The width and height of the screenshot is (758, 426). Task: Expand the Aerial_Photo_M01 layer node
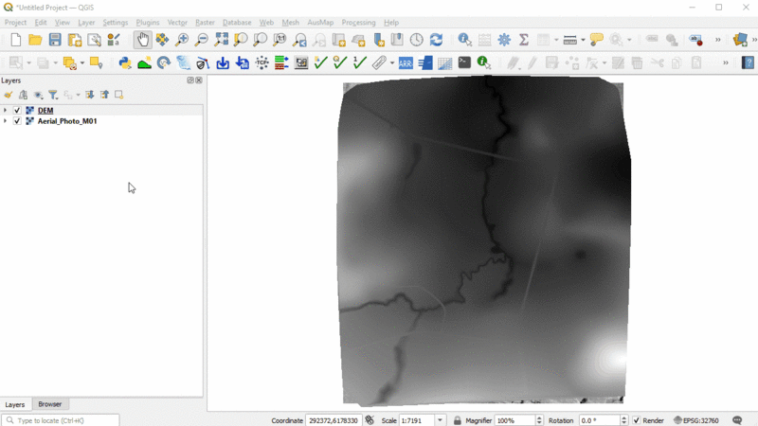point(6,121)
